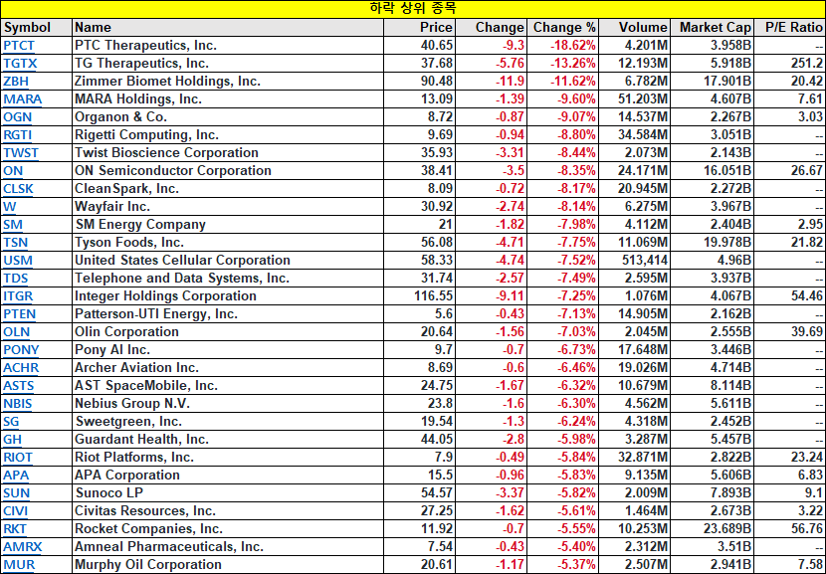Open the RIOT symbol link
The width and height of the screenshot is (826, 574).
click(18, 457)
